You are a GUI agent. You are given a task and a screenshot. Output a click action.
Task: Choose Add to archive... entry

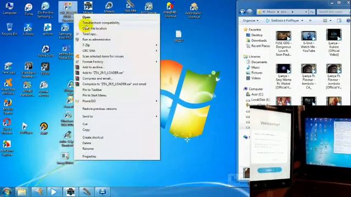93,67
